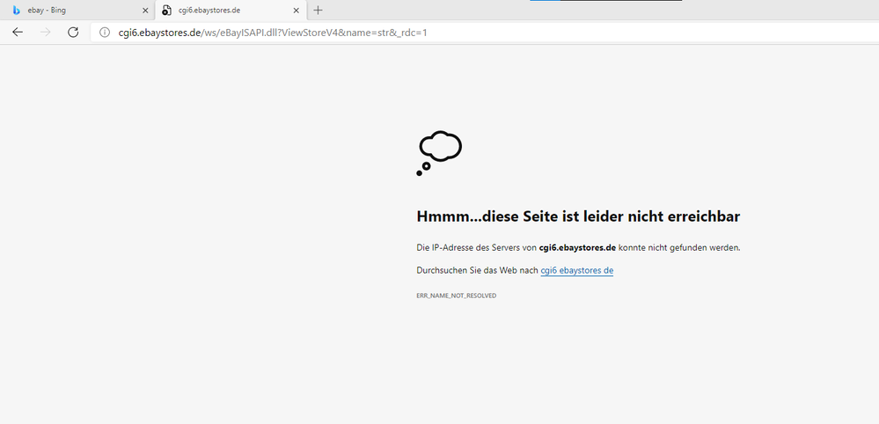Screen dimensions: 879x424
Task: Click the ERR_NAME_NOT_RESOLVED error code
Action: (457, 296)
